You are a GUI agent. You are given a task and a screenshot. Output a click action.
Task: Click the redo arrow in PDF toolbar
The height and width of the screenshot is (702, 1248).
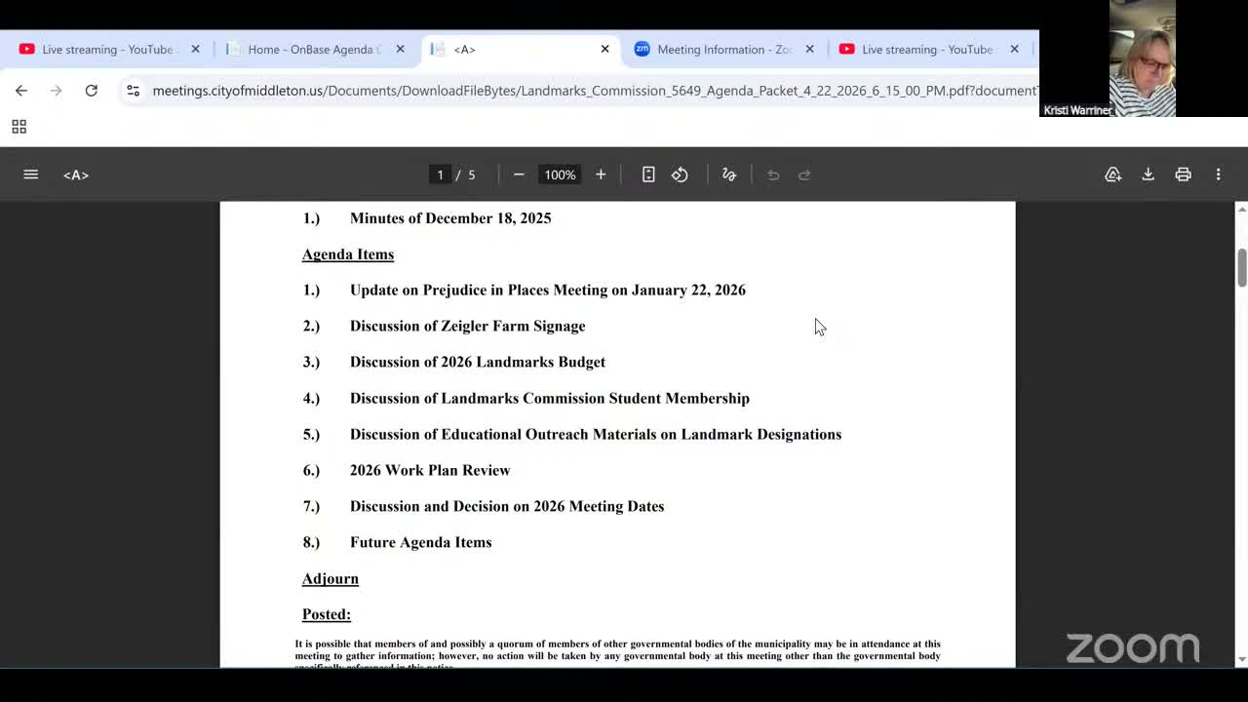point(804,175)
